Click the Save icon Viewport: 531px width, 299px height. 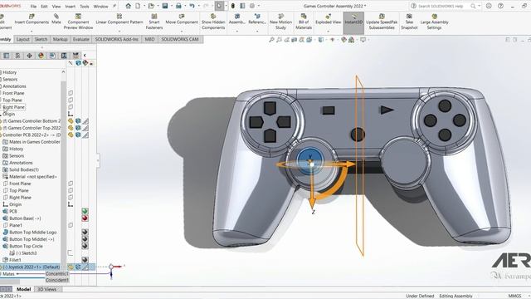click(165, 6)
